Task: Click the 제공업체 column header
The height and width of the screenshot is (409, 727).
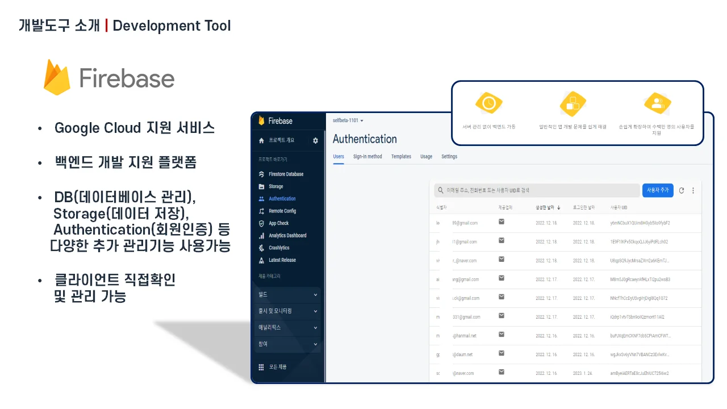Action: click(505, 207)
